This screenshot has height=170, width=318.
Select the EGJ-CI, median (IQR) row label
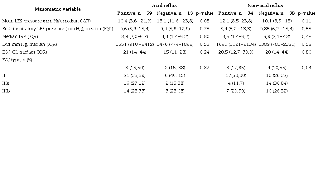(25, 52)
